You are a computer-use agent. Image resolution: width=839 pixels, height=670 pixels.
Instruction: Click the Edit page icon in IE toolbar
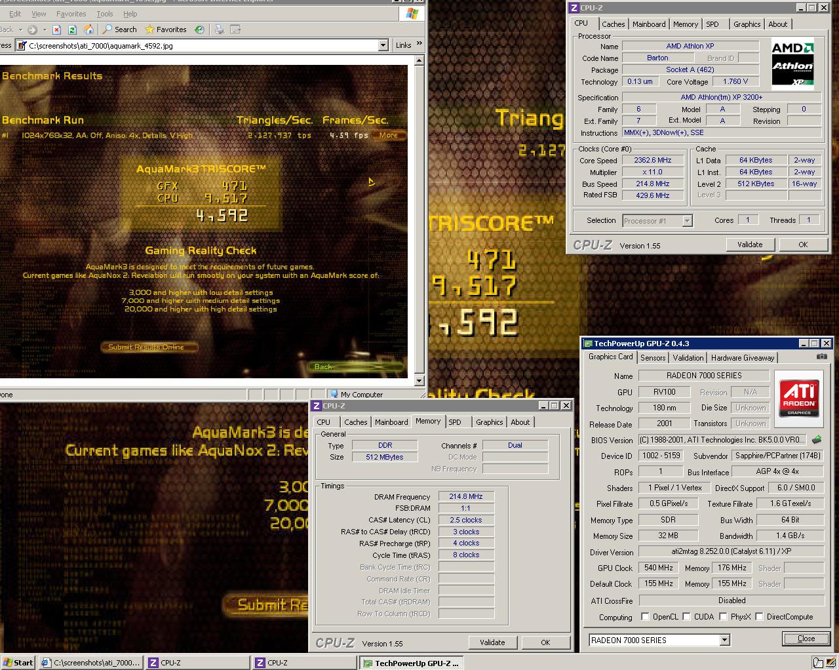[235, 30]
